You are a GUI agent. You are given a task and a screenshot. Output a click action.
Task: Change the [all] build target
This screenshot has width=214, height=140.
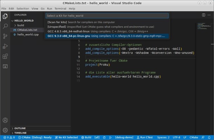(97, 138)
